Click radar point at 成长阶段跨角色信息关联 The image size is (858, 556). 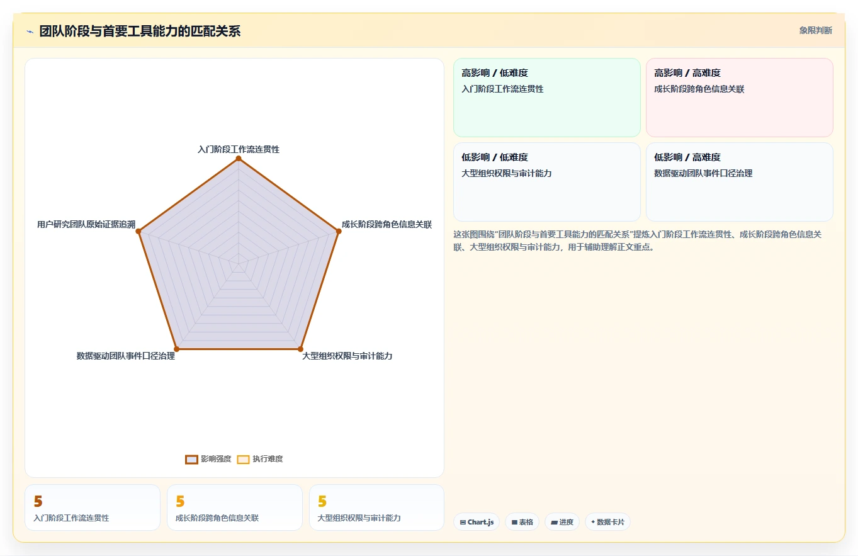pos(338,232)
